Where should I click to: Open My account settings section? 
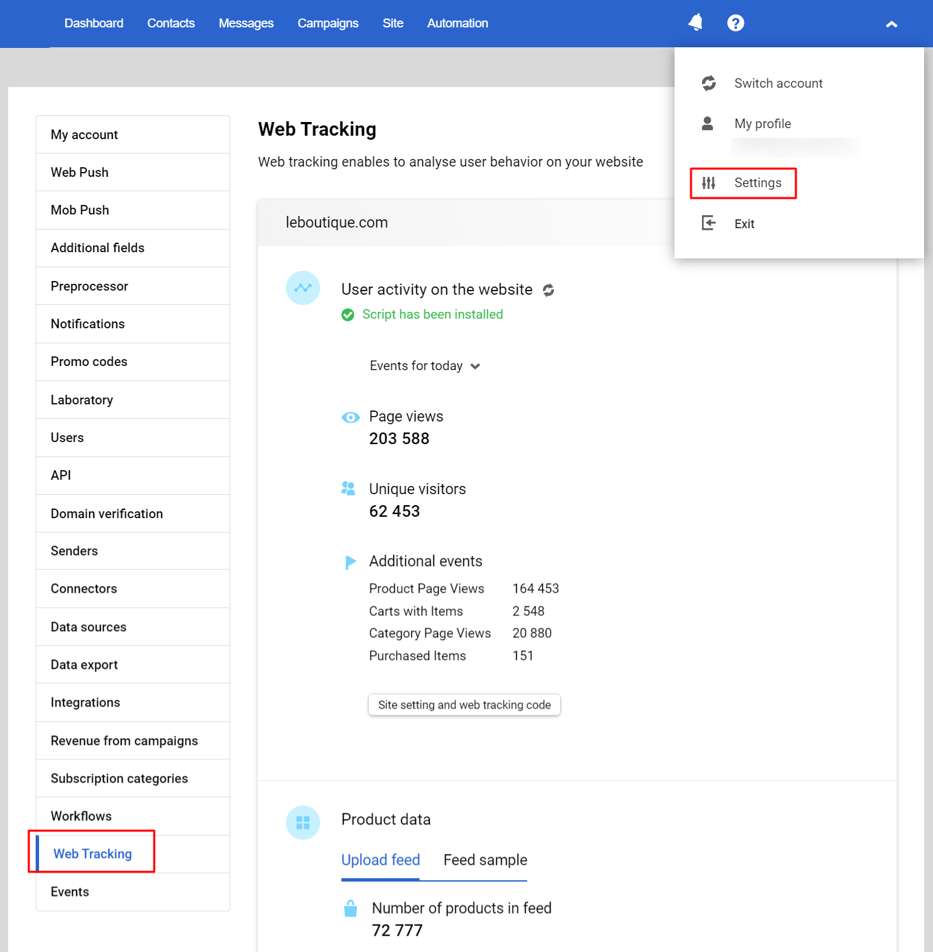pyautogui.click(x=133, y=135)
